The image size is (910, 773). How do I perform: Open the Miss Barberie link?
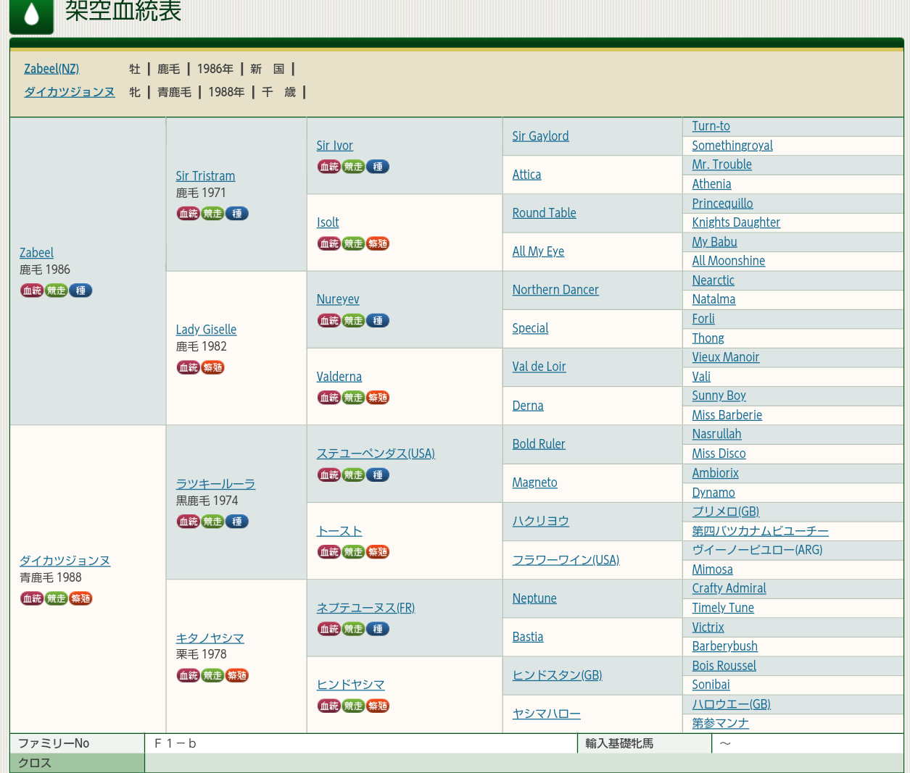coord(727,415)
